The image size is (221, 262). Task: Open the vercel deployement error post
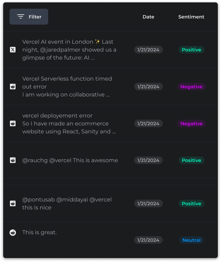tap(69, 123)
